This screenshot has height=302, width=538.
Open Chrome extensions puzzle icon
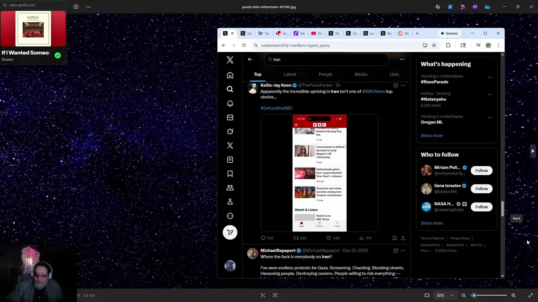tap(448, 45)
